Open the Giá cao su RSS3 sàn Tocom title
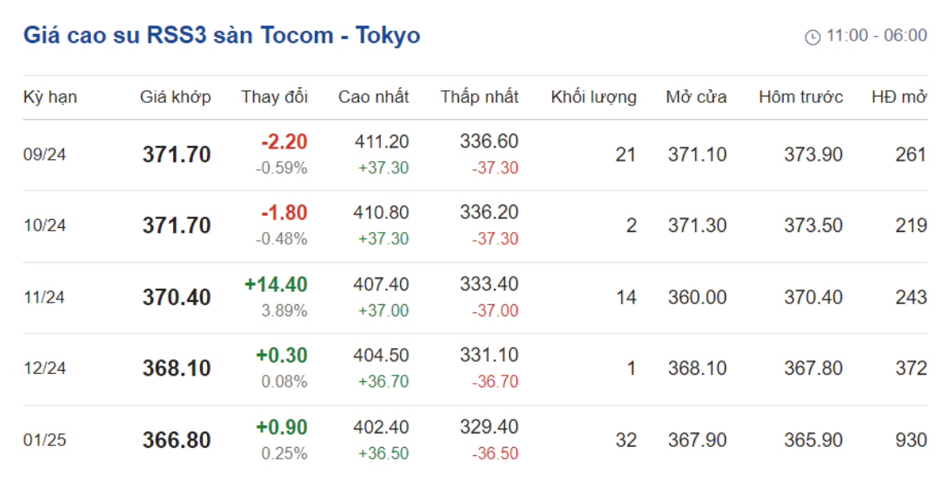950x477 pixels. coord(221,35)
